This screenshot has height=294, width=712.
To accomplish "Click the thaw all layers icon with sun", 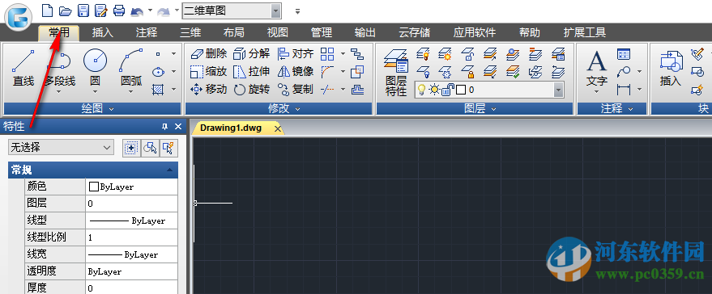I will click(x=446, y=54).
